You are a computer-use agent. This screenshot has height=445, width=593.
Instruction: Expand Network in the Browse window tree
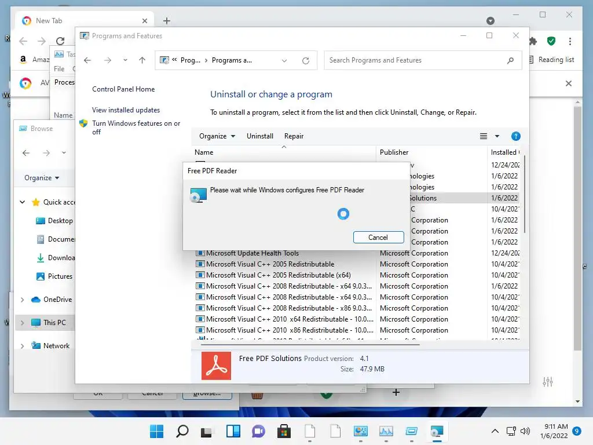(x=23, y=346)
